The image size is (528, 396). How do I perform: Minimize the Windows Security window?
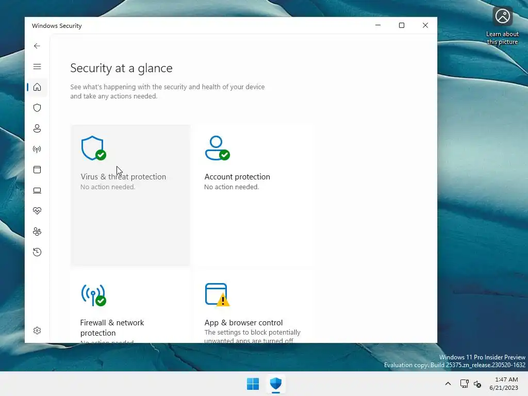pos(378,25)
